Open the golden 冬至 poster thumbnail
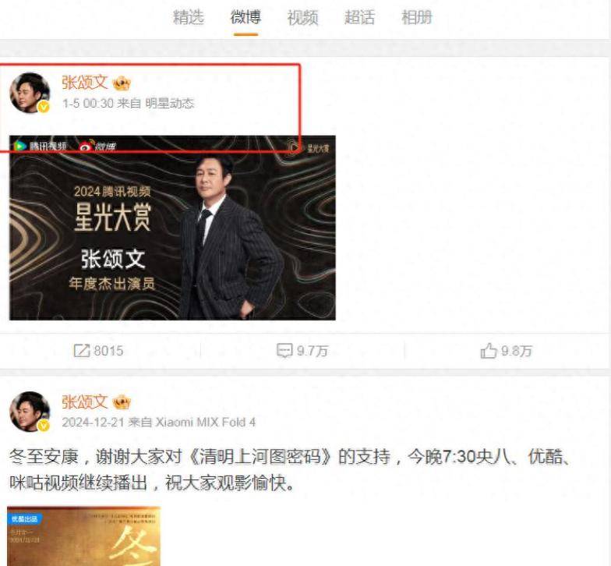 coord(83,536)
